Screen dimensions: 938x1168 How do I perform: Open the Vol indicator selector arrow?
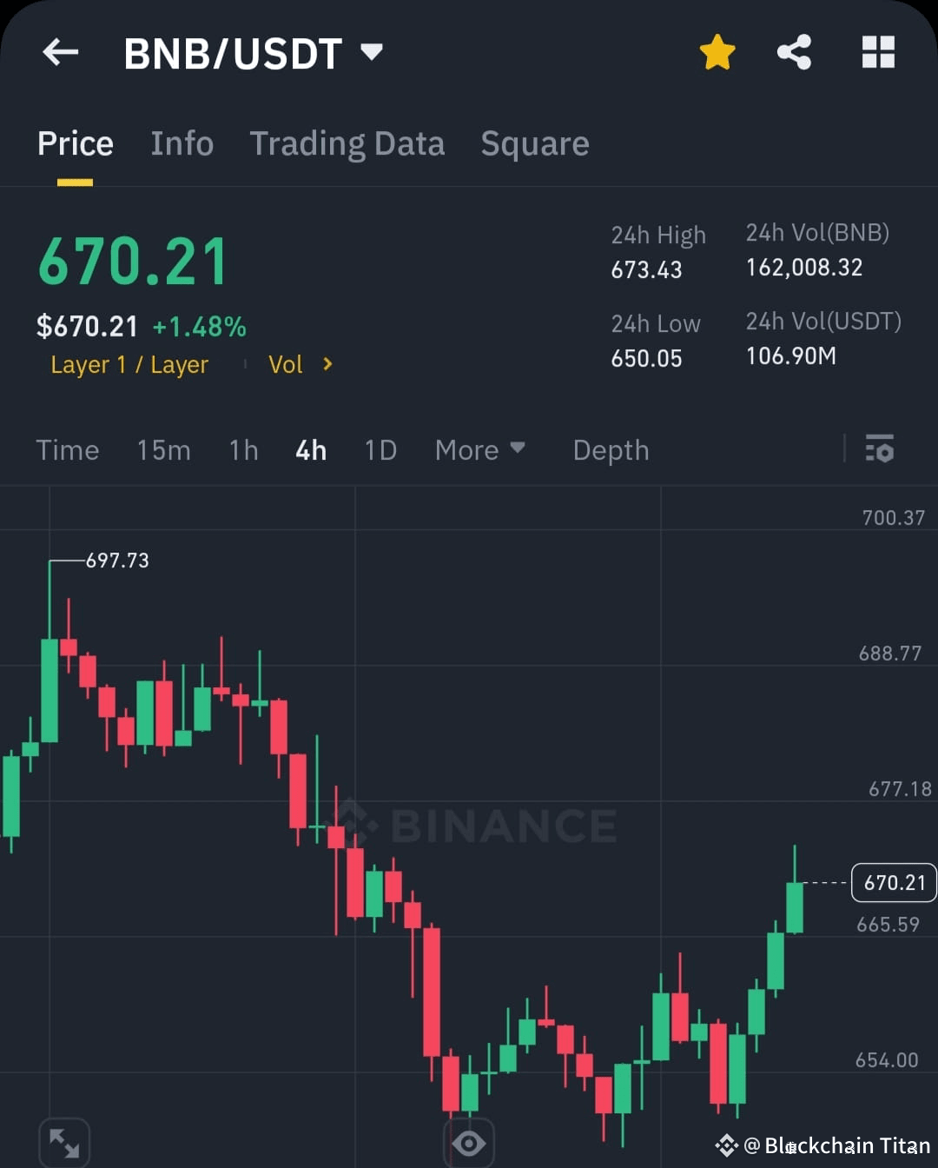[x=329, y=364]
